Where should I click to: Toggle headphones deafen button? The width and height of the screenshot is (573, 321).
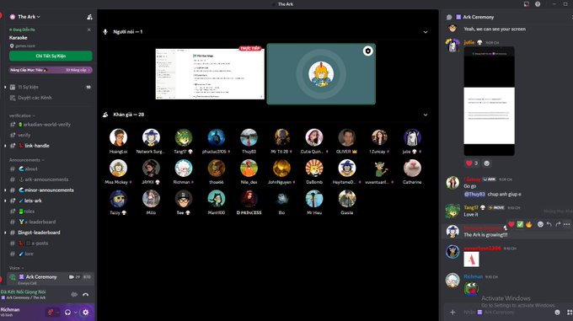[67, 313]
